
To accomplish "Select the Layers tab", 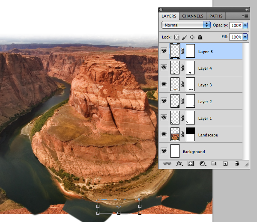I will pyautogui.click(x=169, y=16).
